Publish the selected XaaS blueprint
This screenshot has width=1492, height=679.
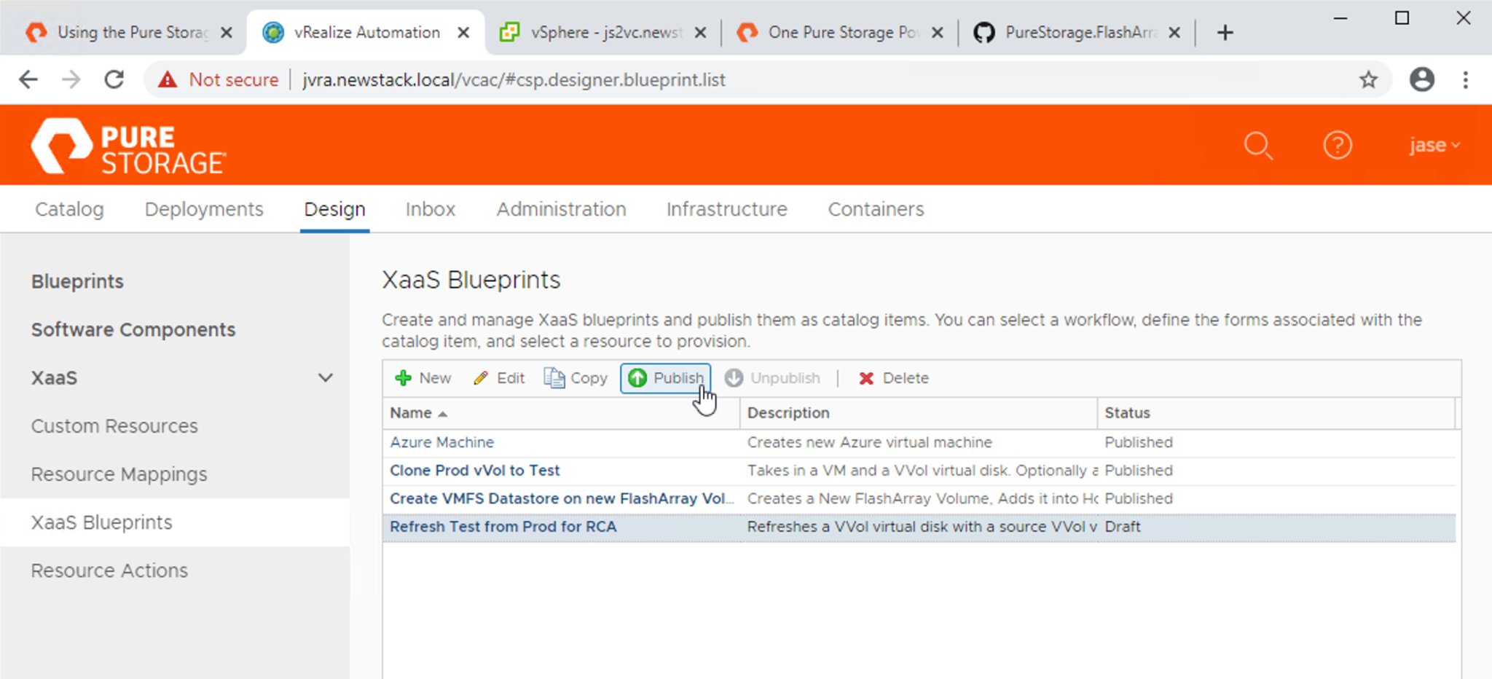(666, 378)
